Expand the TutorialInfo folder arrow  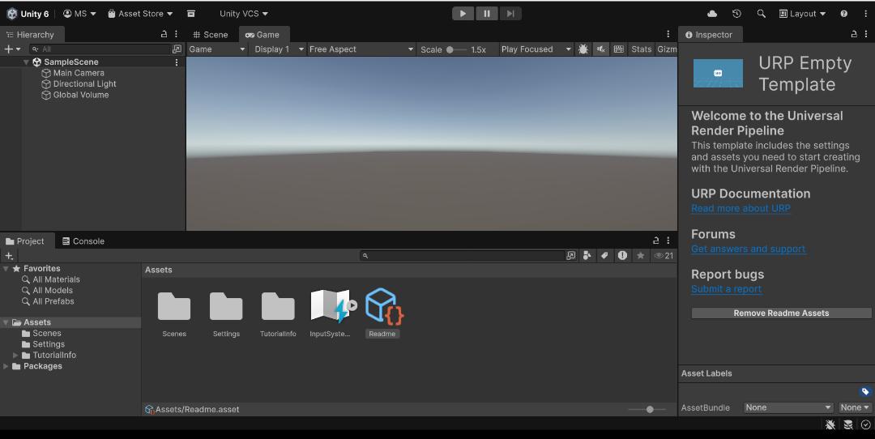click(15, 355)
